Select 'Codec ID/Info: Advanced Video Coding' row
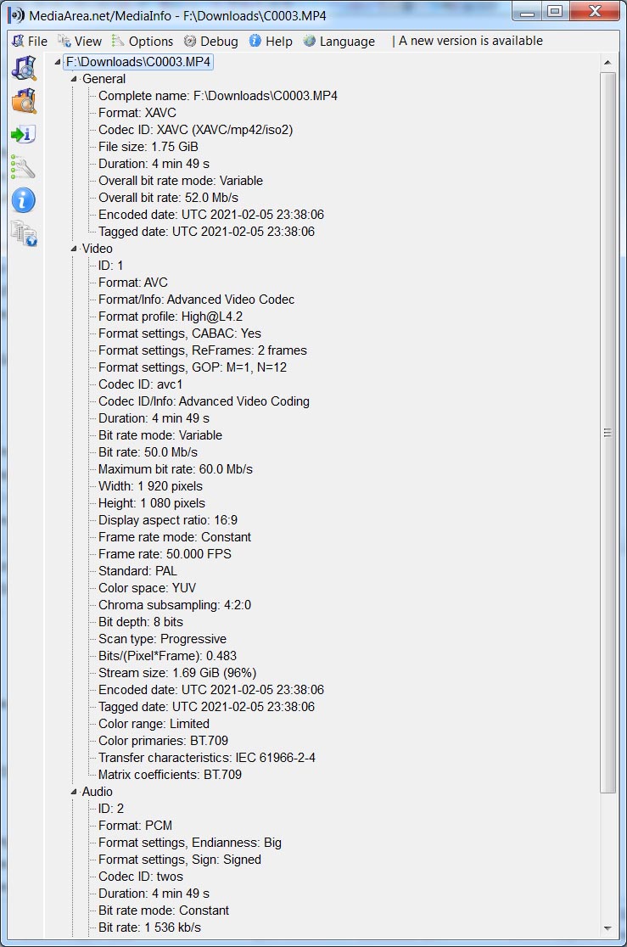Image resolution: width=627 pixels, height=947 pixels. pyautogui.click(x=204, y=401)
